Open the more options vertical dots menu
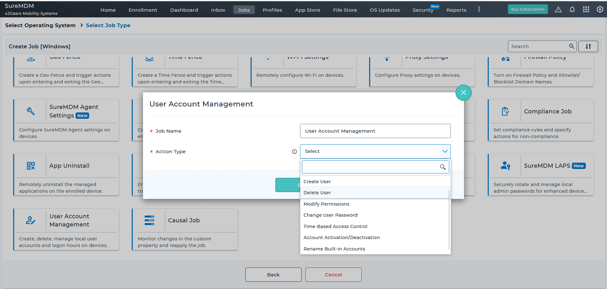The width and height of the screenshot is (607, 289). click(x=479, y=9)
